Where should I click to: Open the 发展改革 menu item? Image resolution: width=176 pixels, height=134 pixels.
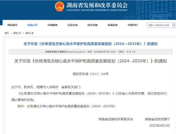click(x=112, y=25)
